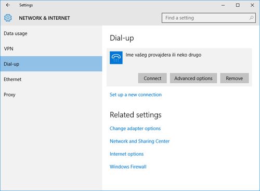Minimize the Settings window
This screenshot has height=191, width=260.
pyautogui.click(x=223, y=5)
